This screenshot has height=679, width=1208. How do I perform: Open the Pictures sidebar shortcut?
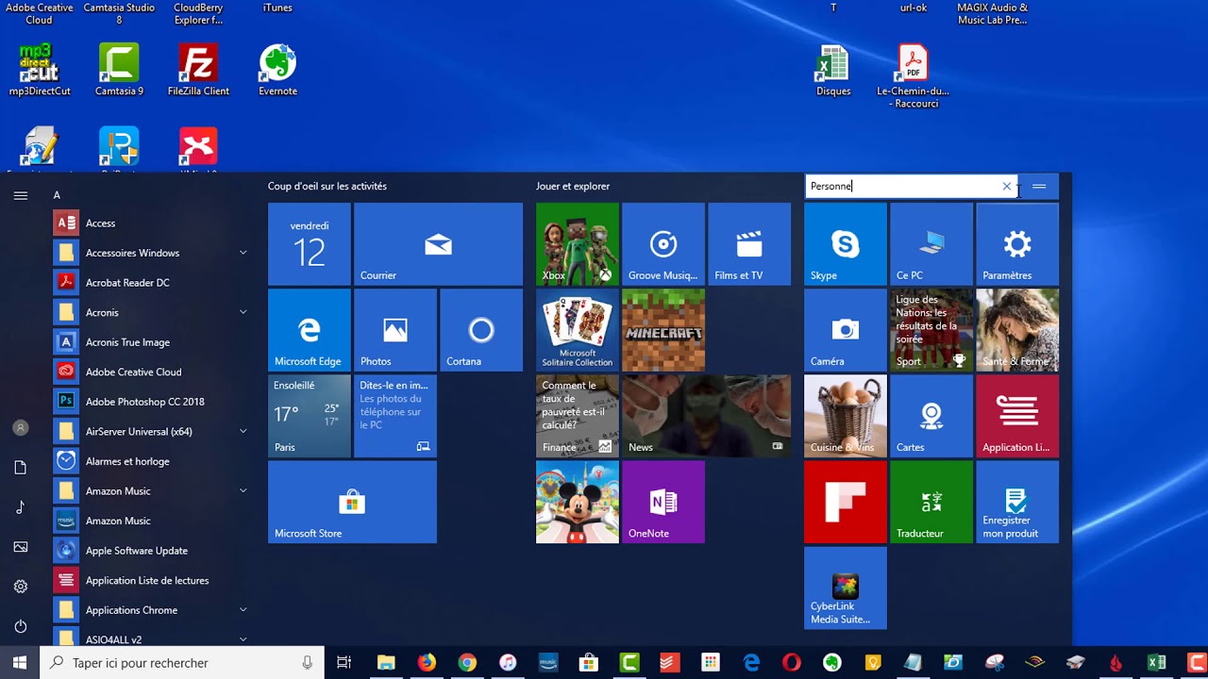pos(21,547)
